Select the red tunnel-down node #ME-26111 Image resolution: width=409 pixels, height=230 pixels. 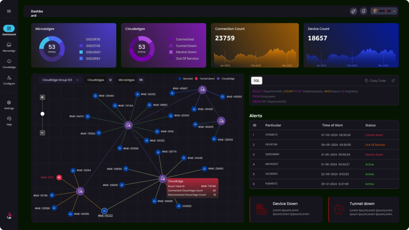[x=59, y=177]
